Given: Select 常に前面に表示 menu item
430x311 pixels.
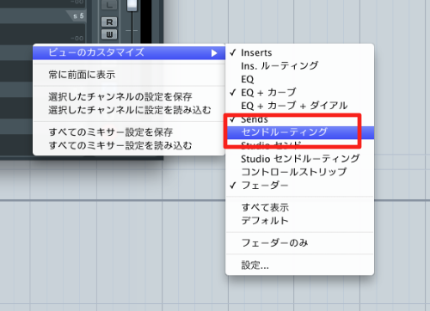Looking at the screenshot, I should point(129,75).
